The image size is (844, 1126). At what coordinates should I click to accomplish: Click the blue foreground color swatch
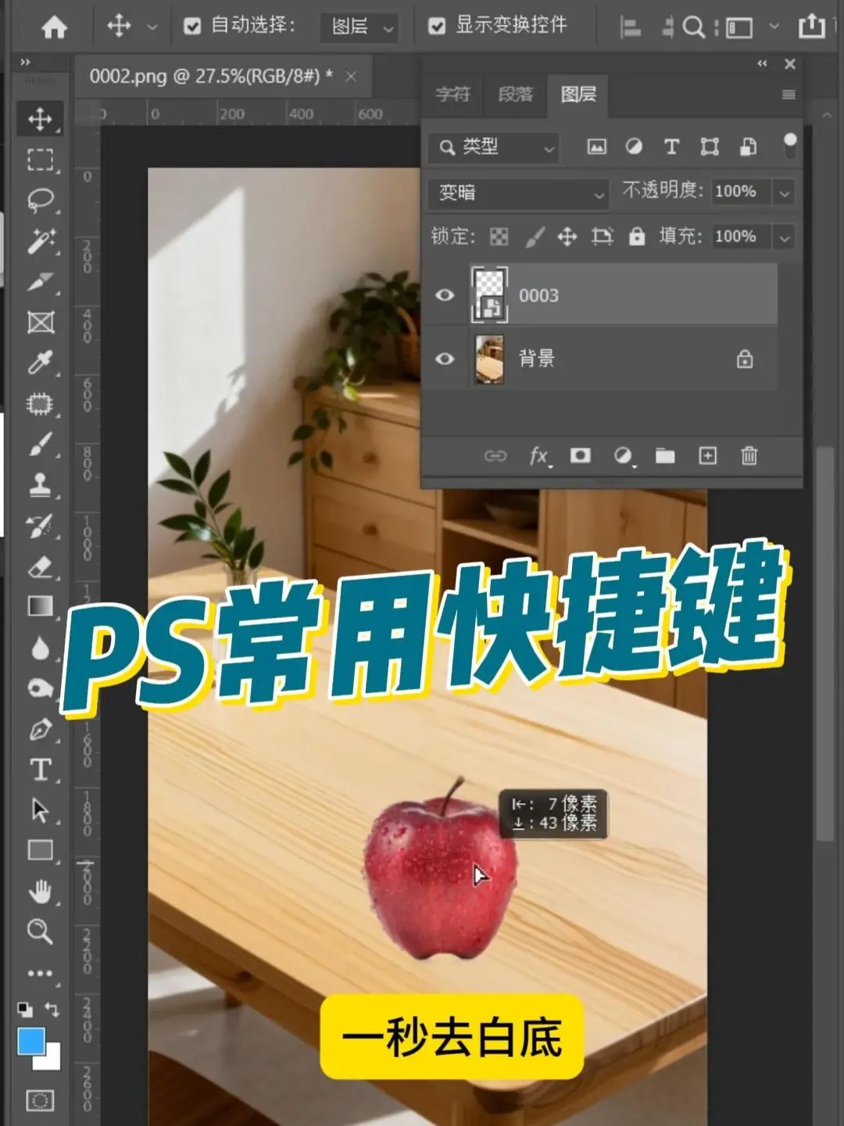coord(31,1042)
